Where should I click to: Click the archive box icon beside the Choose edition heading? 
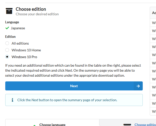[x=9, y=11]
